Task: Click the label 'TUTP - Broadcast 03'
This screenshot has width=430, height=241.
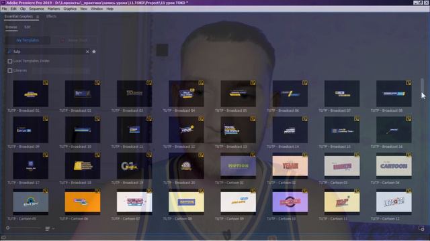Action: pyautogui.click(x=127, y=110)
